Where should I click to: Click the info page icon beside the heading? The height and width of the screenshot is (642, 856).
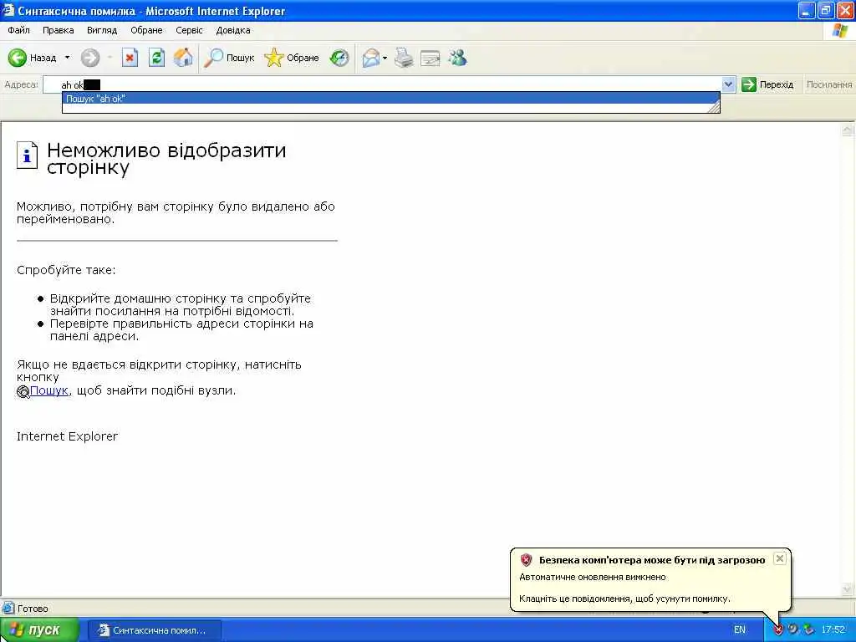tap(27, 155)
